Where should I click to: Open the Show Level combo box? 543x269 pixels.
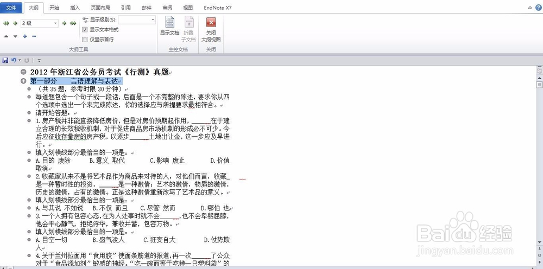(x=137, y=20)
